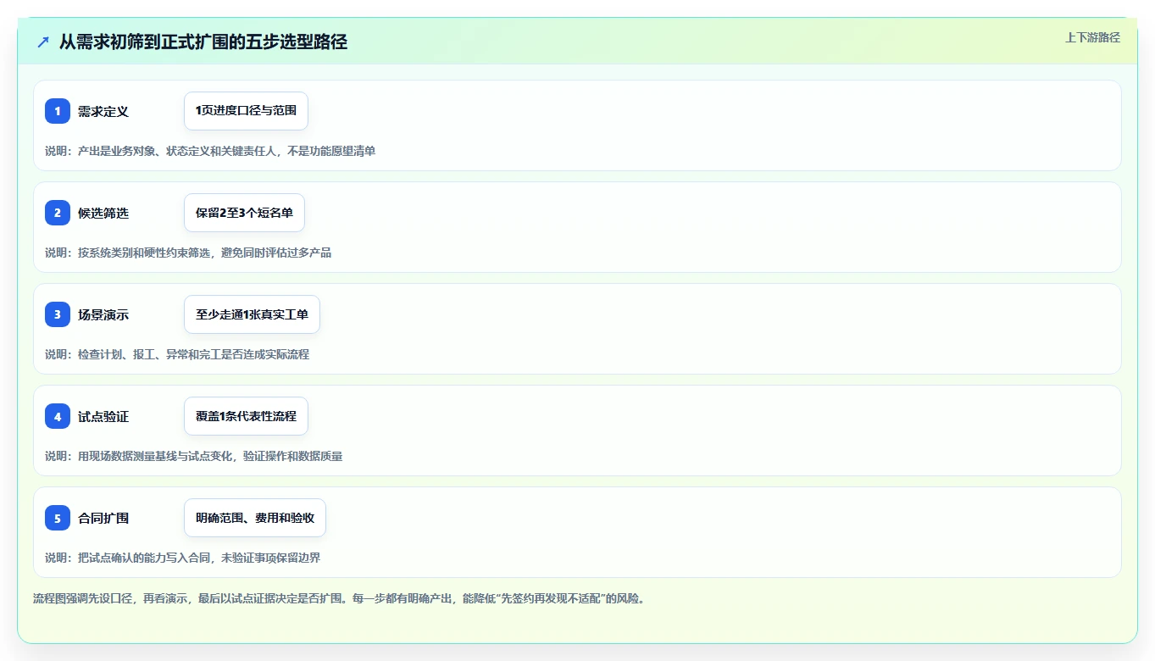Image resolution: width=1155 pixels, height=661 pixels.
Task: Click the footer summary starting 流程图强调先设口径
Action: [x=340, y=598]
